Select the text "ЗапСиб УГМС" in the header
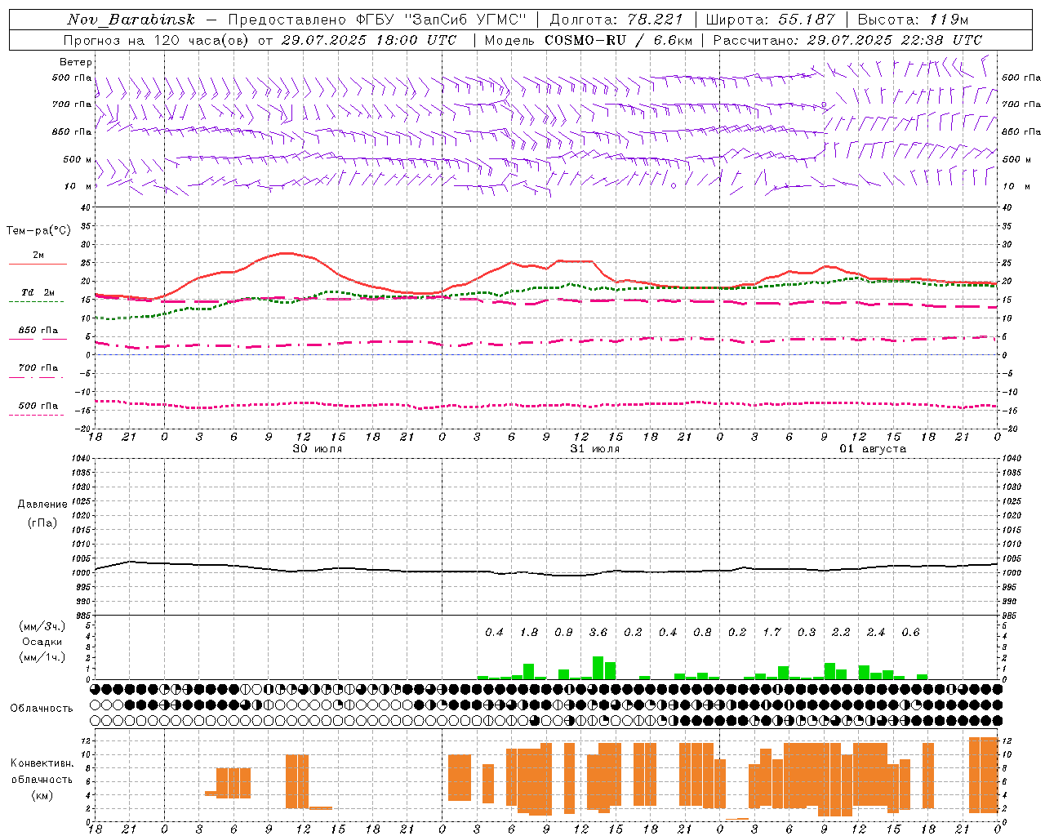 [465, 20]
